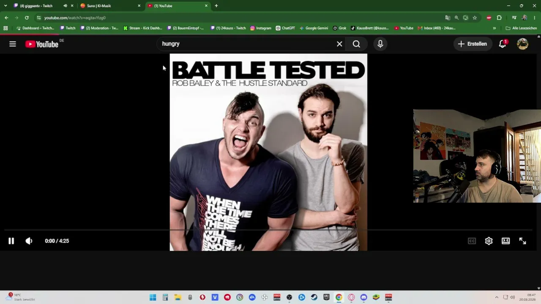
Task: Open the YouTube account avatar menu
Action: point(523,44)
